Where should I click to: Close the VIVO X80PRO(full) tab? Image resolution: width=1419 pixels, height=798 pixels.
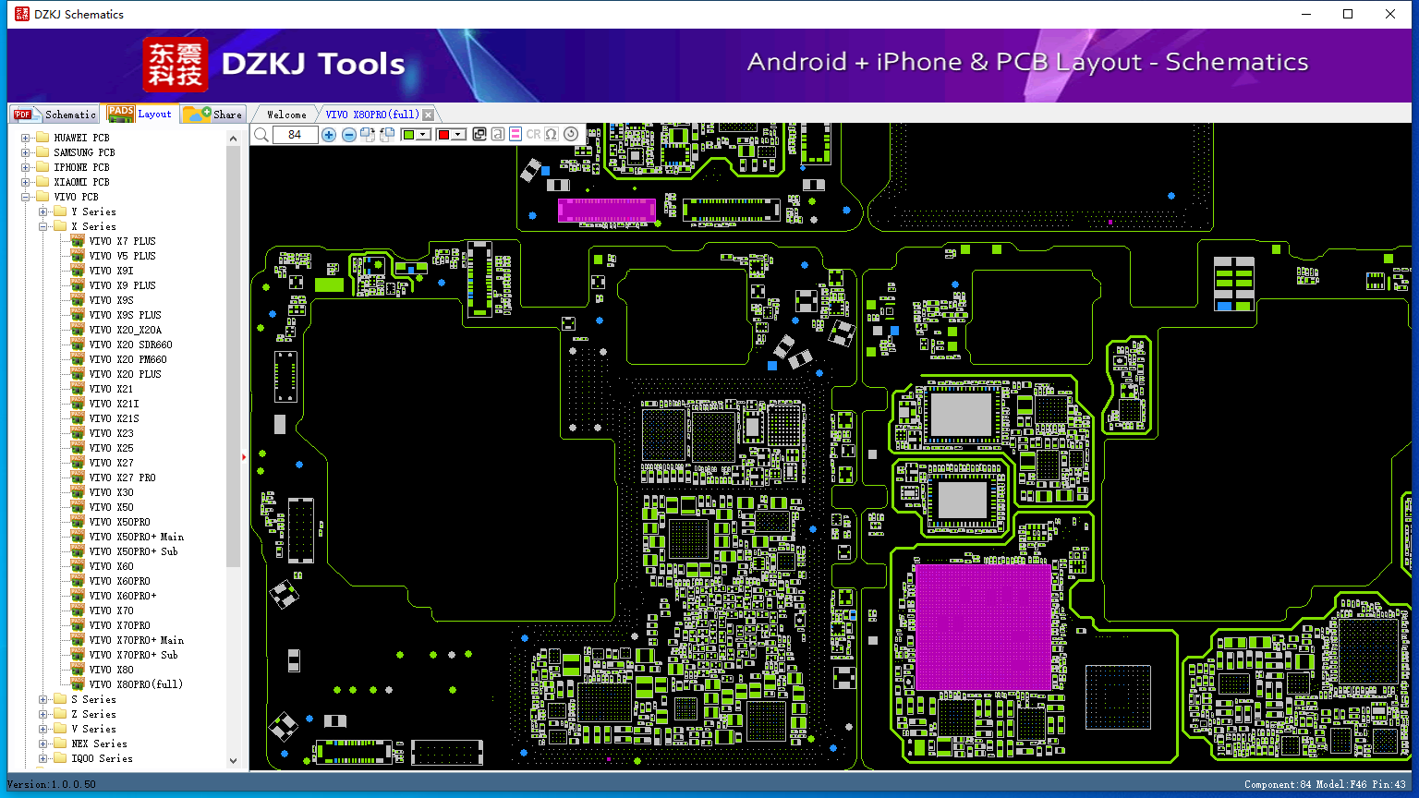coord(429,115)
